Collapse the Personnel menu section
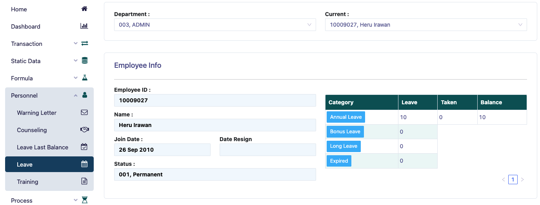 click(x=49, y=95)
